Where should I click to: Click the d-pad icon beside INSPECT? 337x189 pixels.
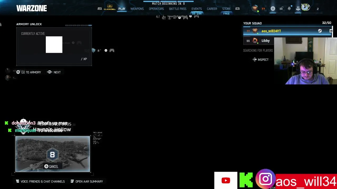tap(255, 60)
